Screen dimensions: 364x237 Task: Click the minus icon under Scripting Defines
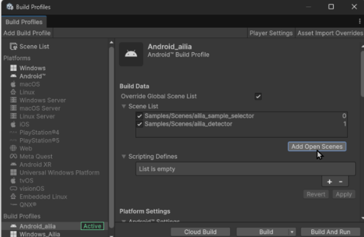click(x=340, y=182)
